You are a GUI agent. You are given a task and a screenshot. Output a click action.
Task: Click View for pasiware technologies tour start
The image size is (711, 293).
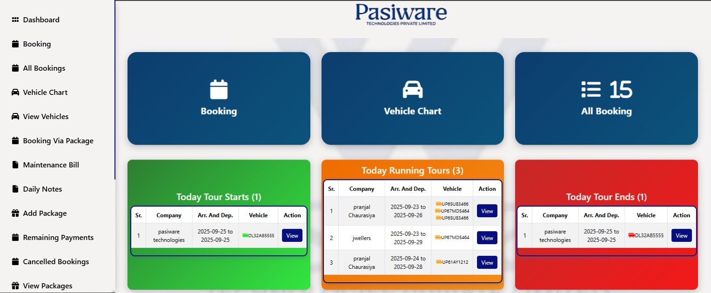click(292, 235)
